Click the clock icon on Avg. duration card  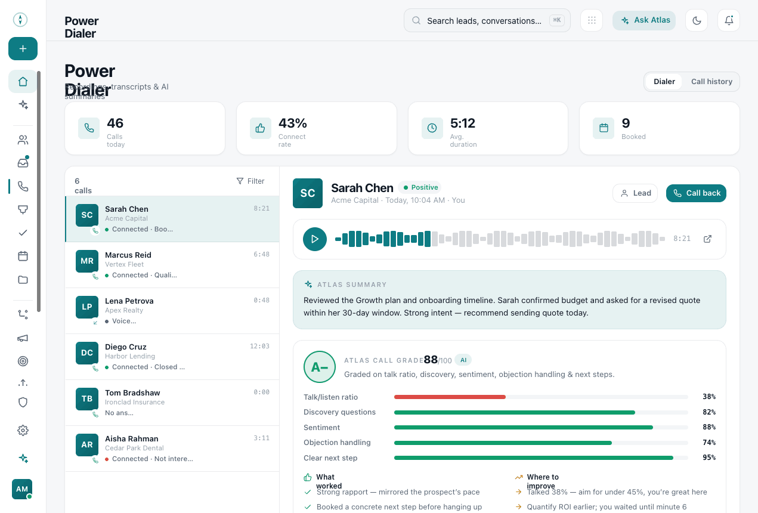click(432, 128)
